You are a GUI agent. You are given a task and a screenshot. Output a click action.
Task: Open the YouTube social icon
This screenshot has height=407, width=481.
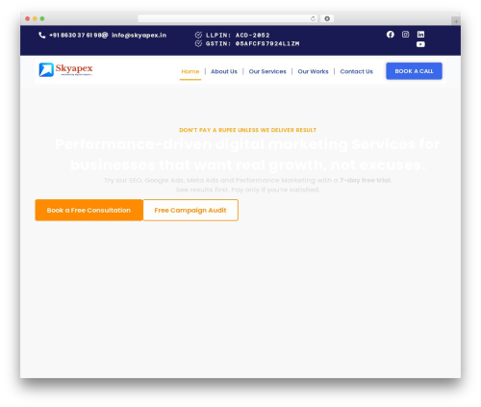(420, 44)
